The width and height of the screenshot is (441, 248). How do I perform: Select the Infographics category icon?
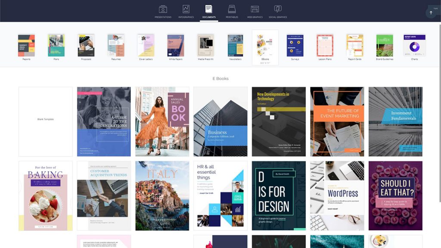186,12
